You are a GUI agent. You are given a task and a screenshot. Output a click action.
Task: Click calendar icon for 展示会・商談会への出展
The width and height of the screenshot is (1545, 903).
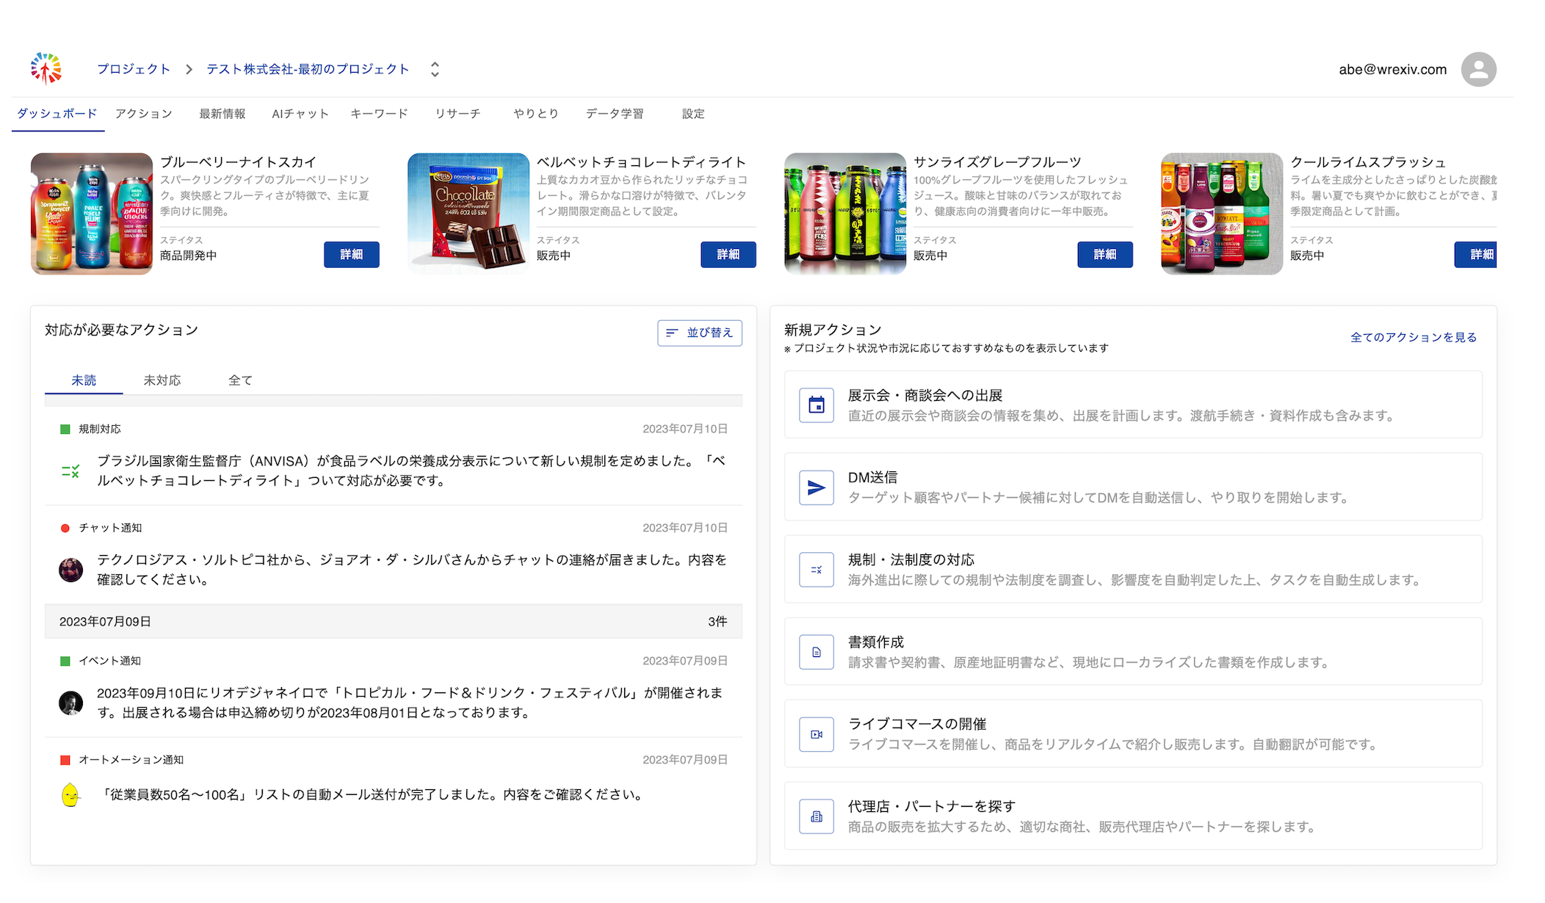[816, 405]
